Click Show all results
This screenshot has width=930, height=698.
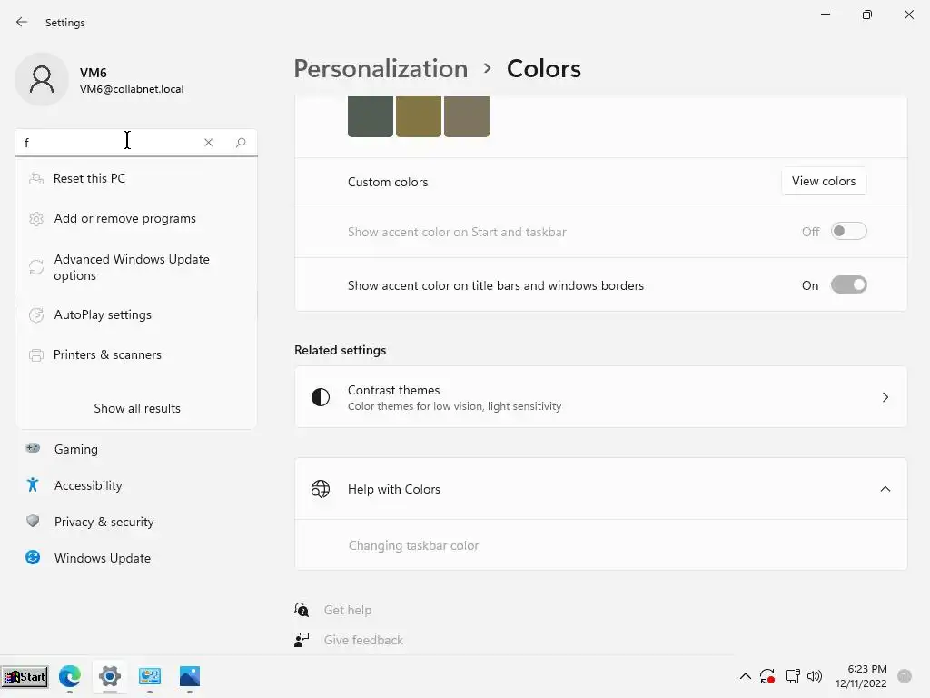(x=137, y=408)
